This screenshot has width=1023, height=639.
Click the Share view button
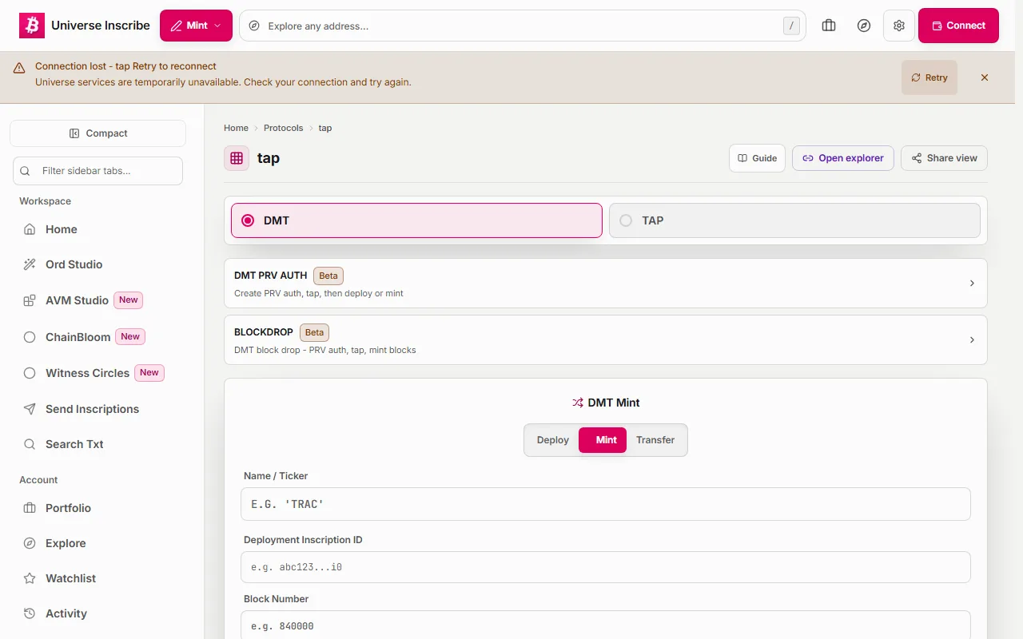click(x=944, y=158)
